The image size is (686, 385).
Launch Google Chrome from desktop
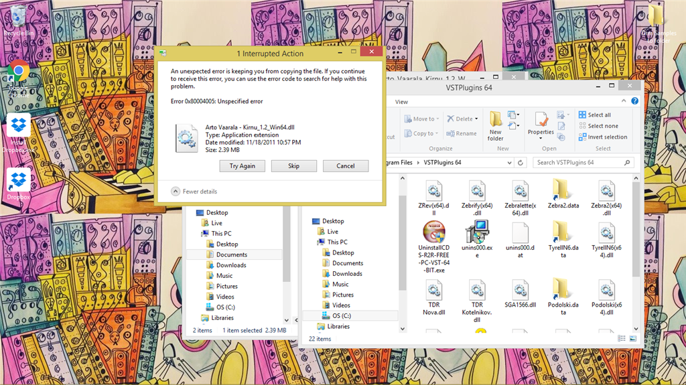18,78
